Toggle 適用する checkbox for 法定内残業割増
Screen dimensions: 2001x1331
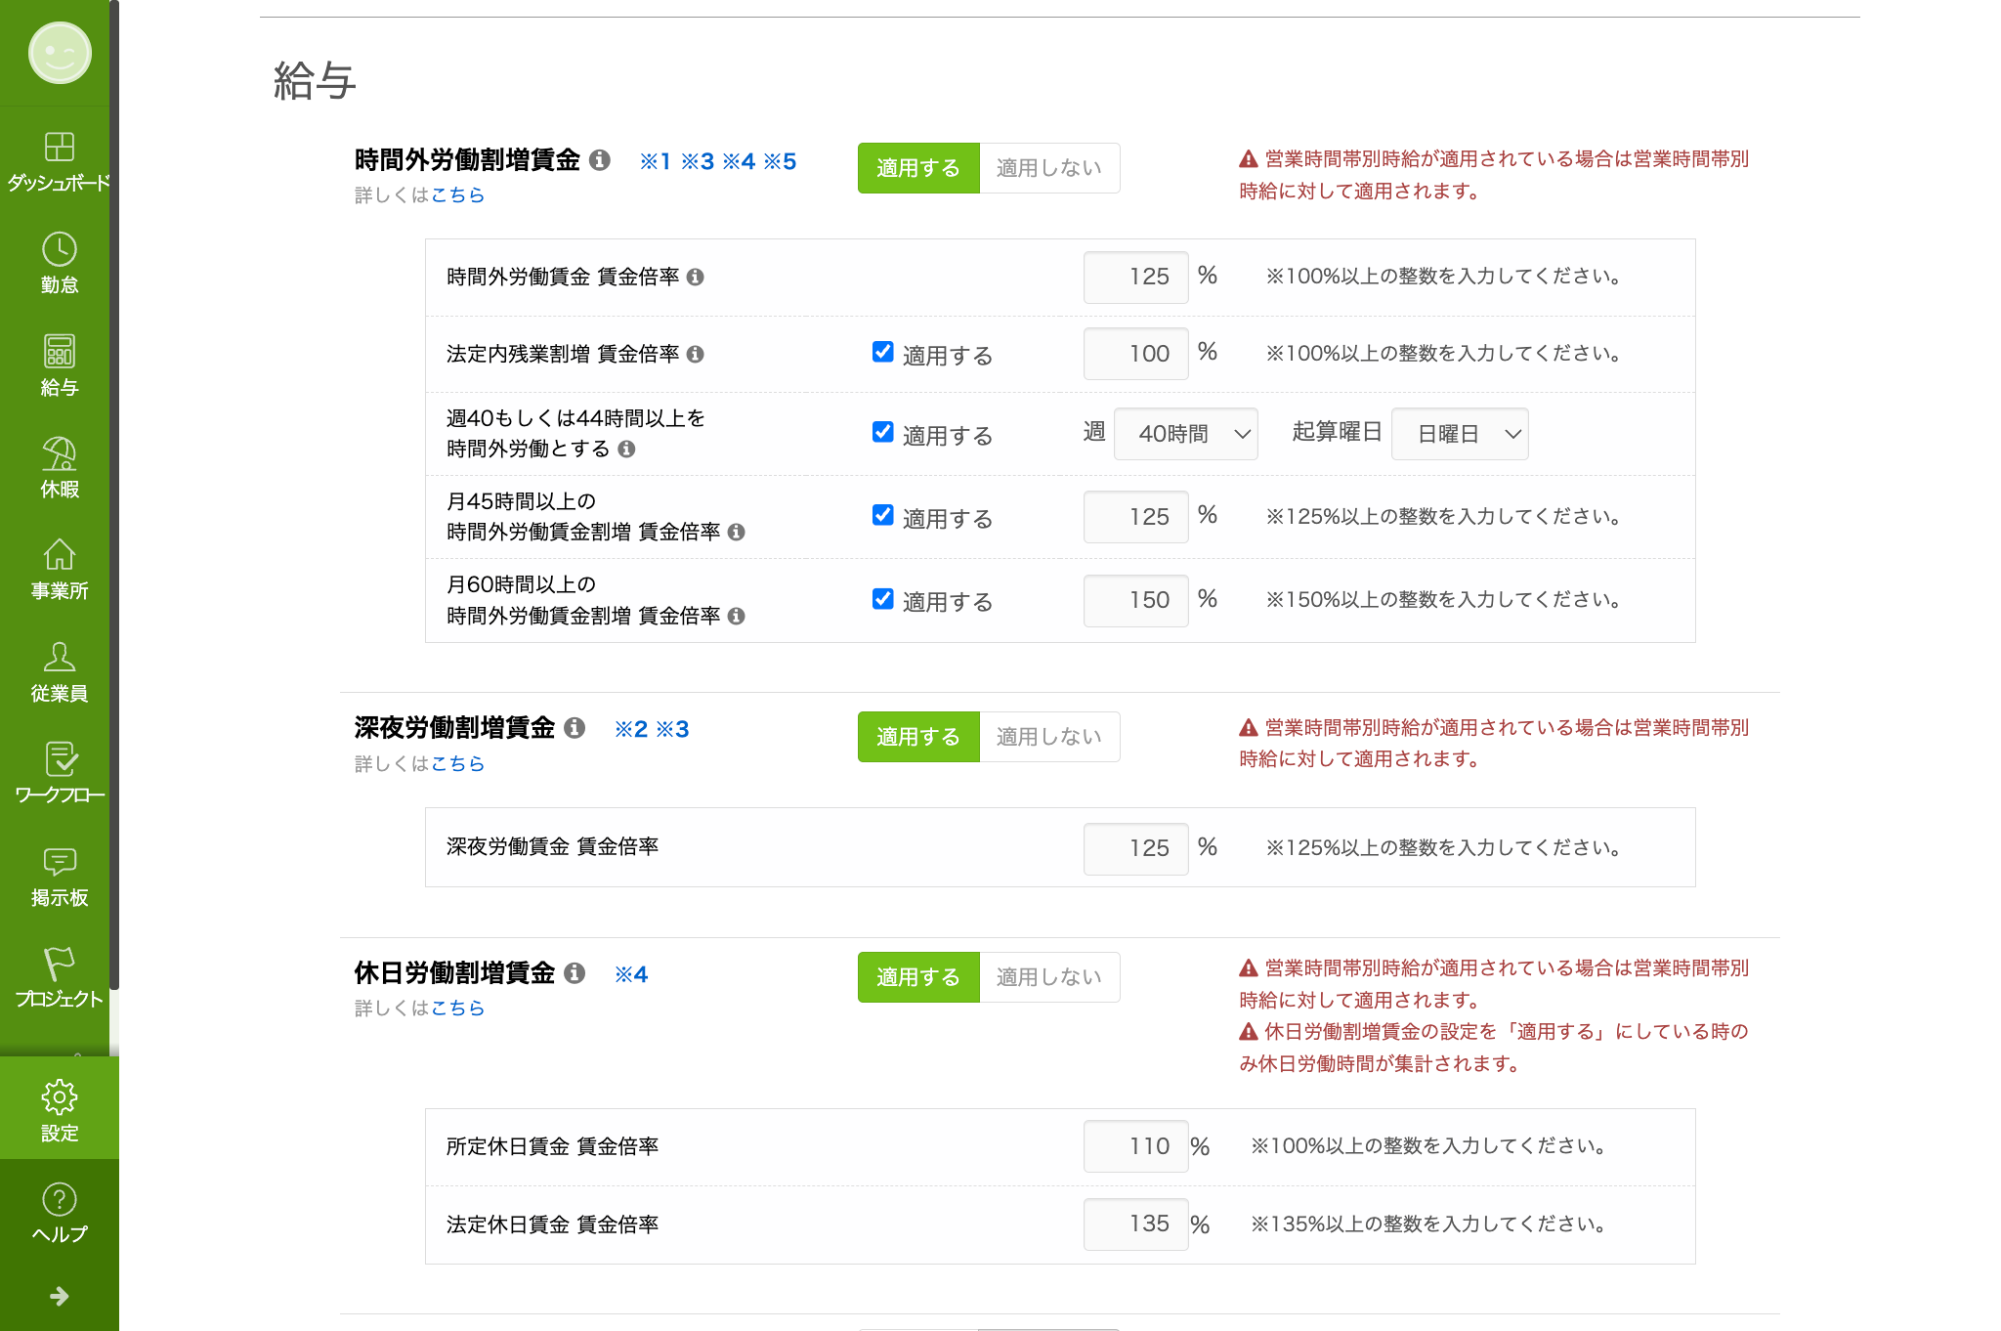click(882, 352)
